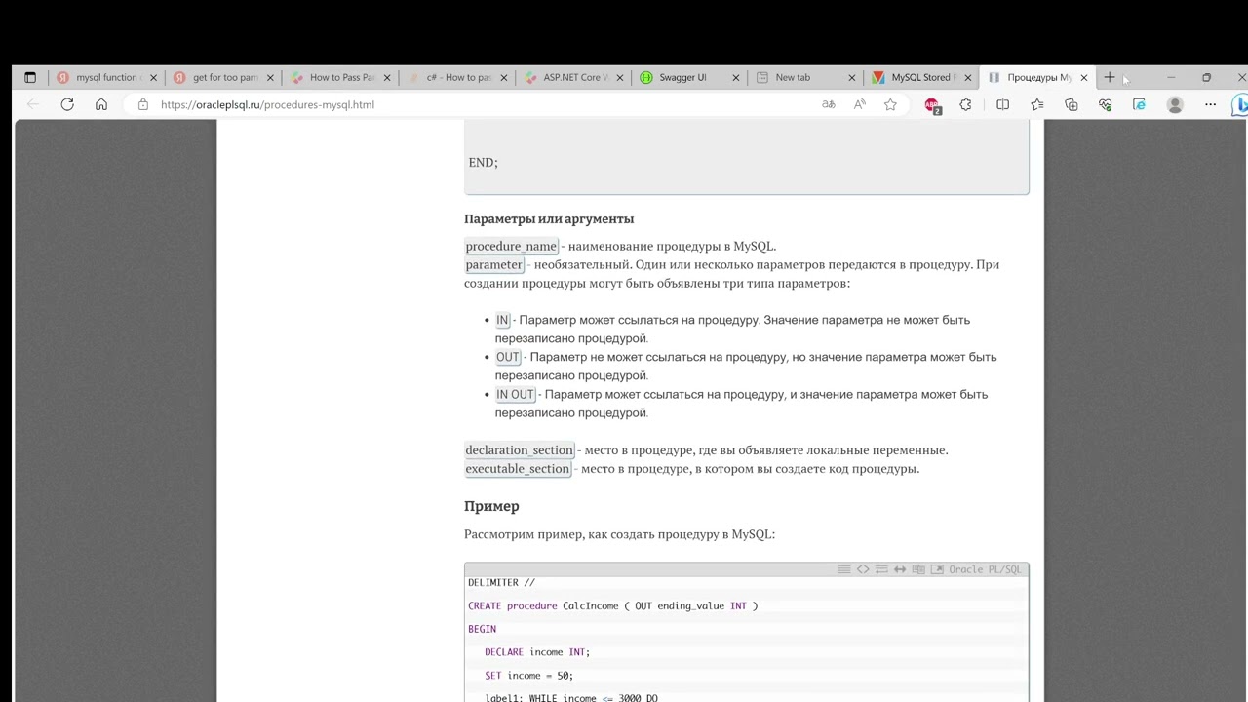This screenshot has height=702, width=1248.
Task: Add this page to favorites star
Action: coord(890,104)
